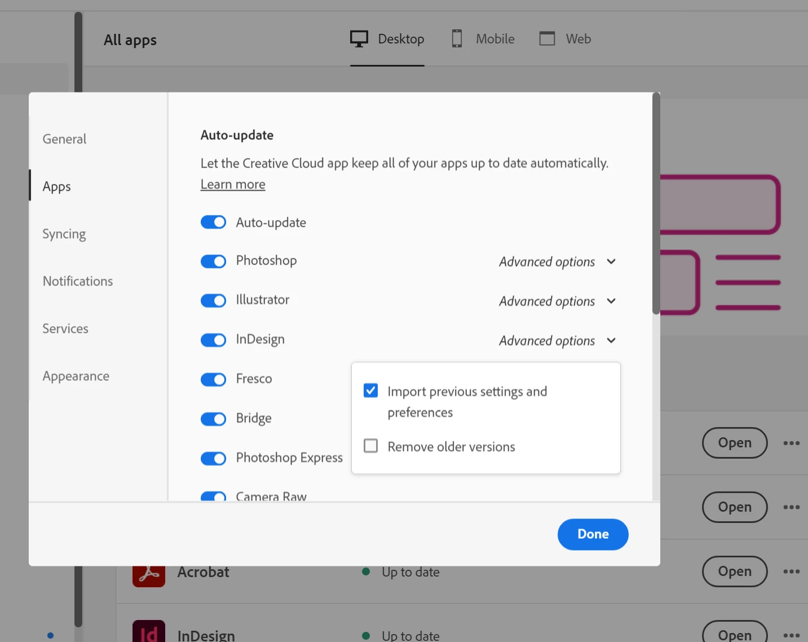Click the topmost Open button behind dialog
The image size is (808, 642).
(734, 443)
